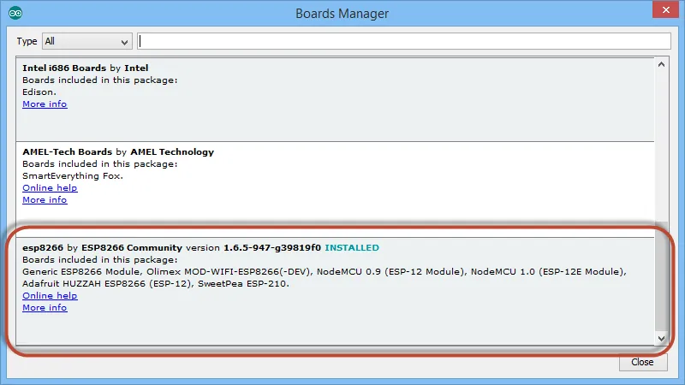The height and width of the screenshot is (385, 685).
Task: Click the scrollbar up arrow
Action: coord(661,65)
